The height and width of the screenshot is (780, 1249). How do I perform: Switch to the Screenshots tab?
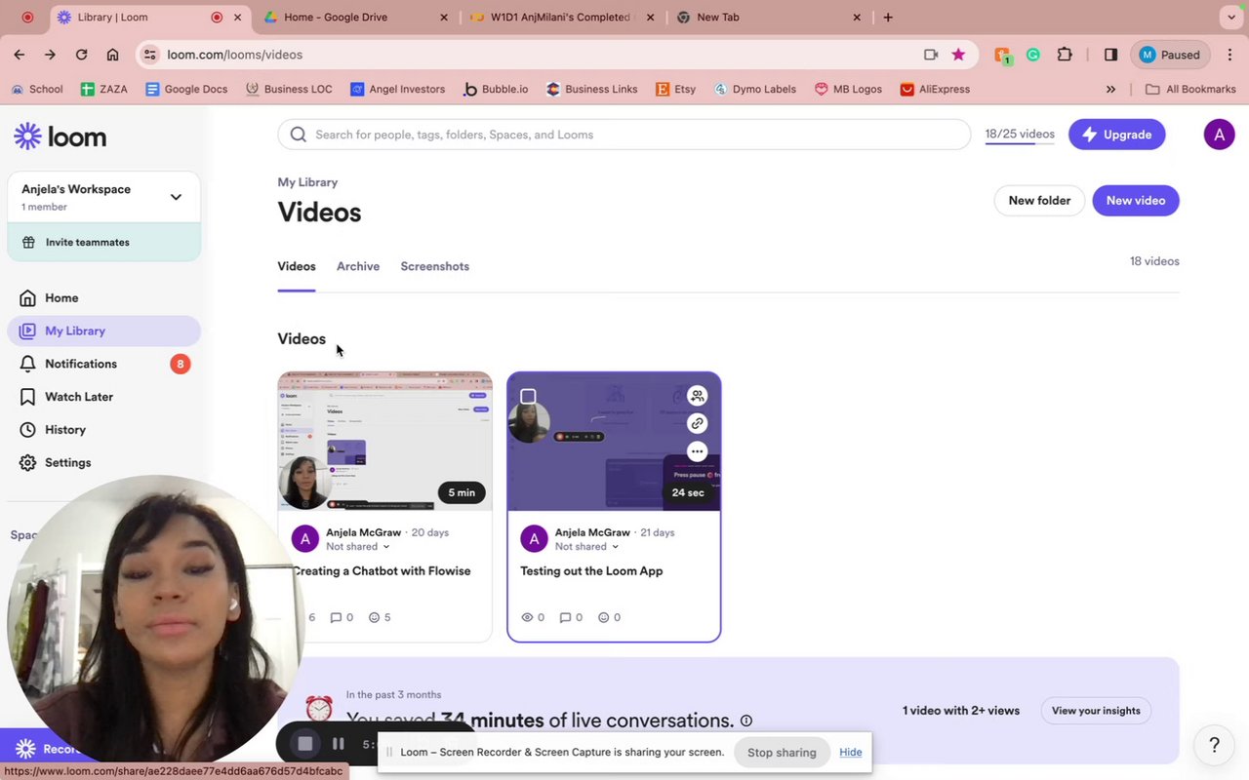(434, 266)
